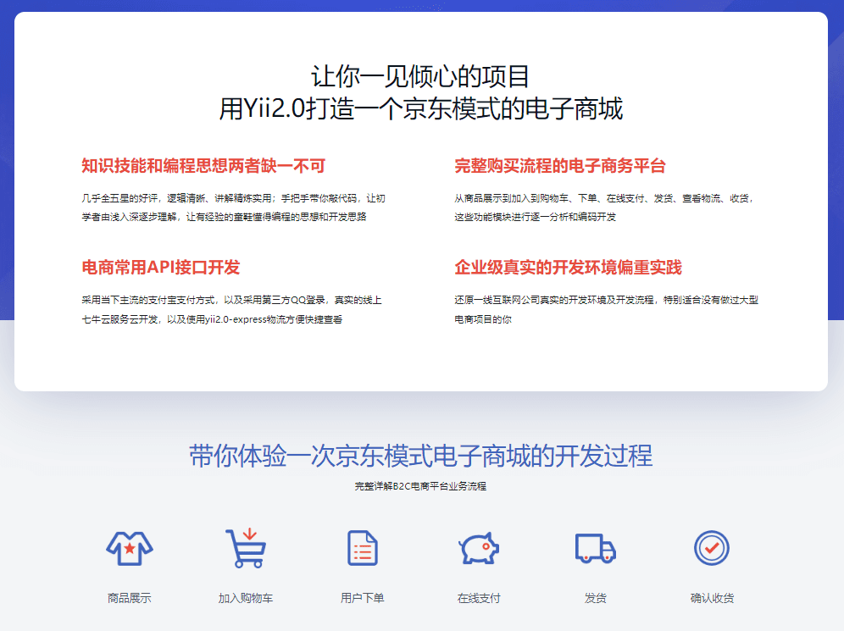Click the heading 知识技能和编程思想两者缺一不可
This screenshot has height=631, width=844.
[203, 166]
